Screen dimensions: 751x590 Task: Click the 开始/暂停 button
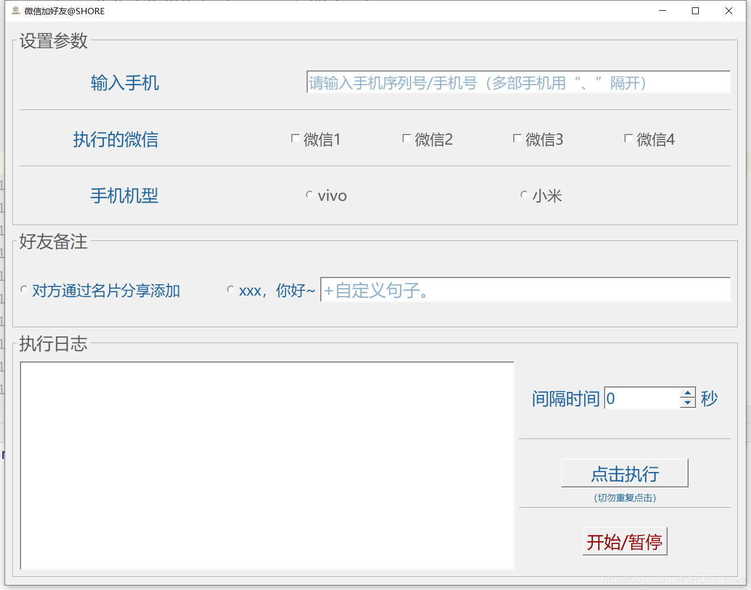(x=624, y=541)
